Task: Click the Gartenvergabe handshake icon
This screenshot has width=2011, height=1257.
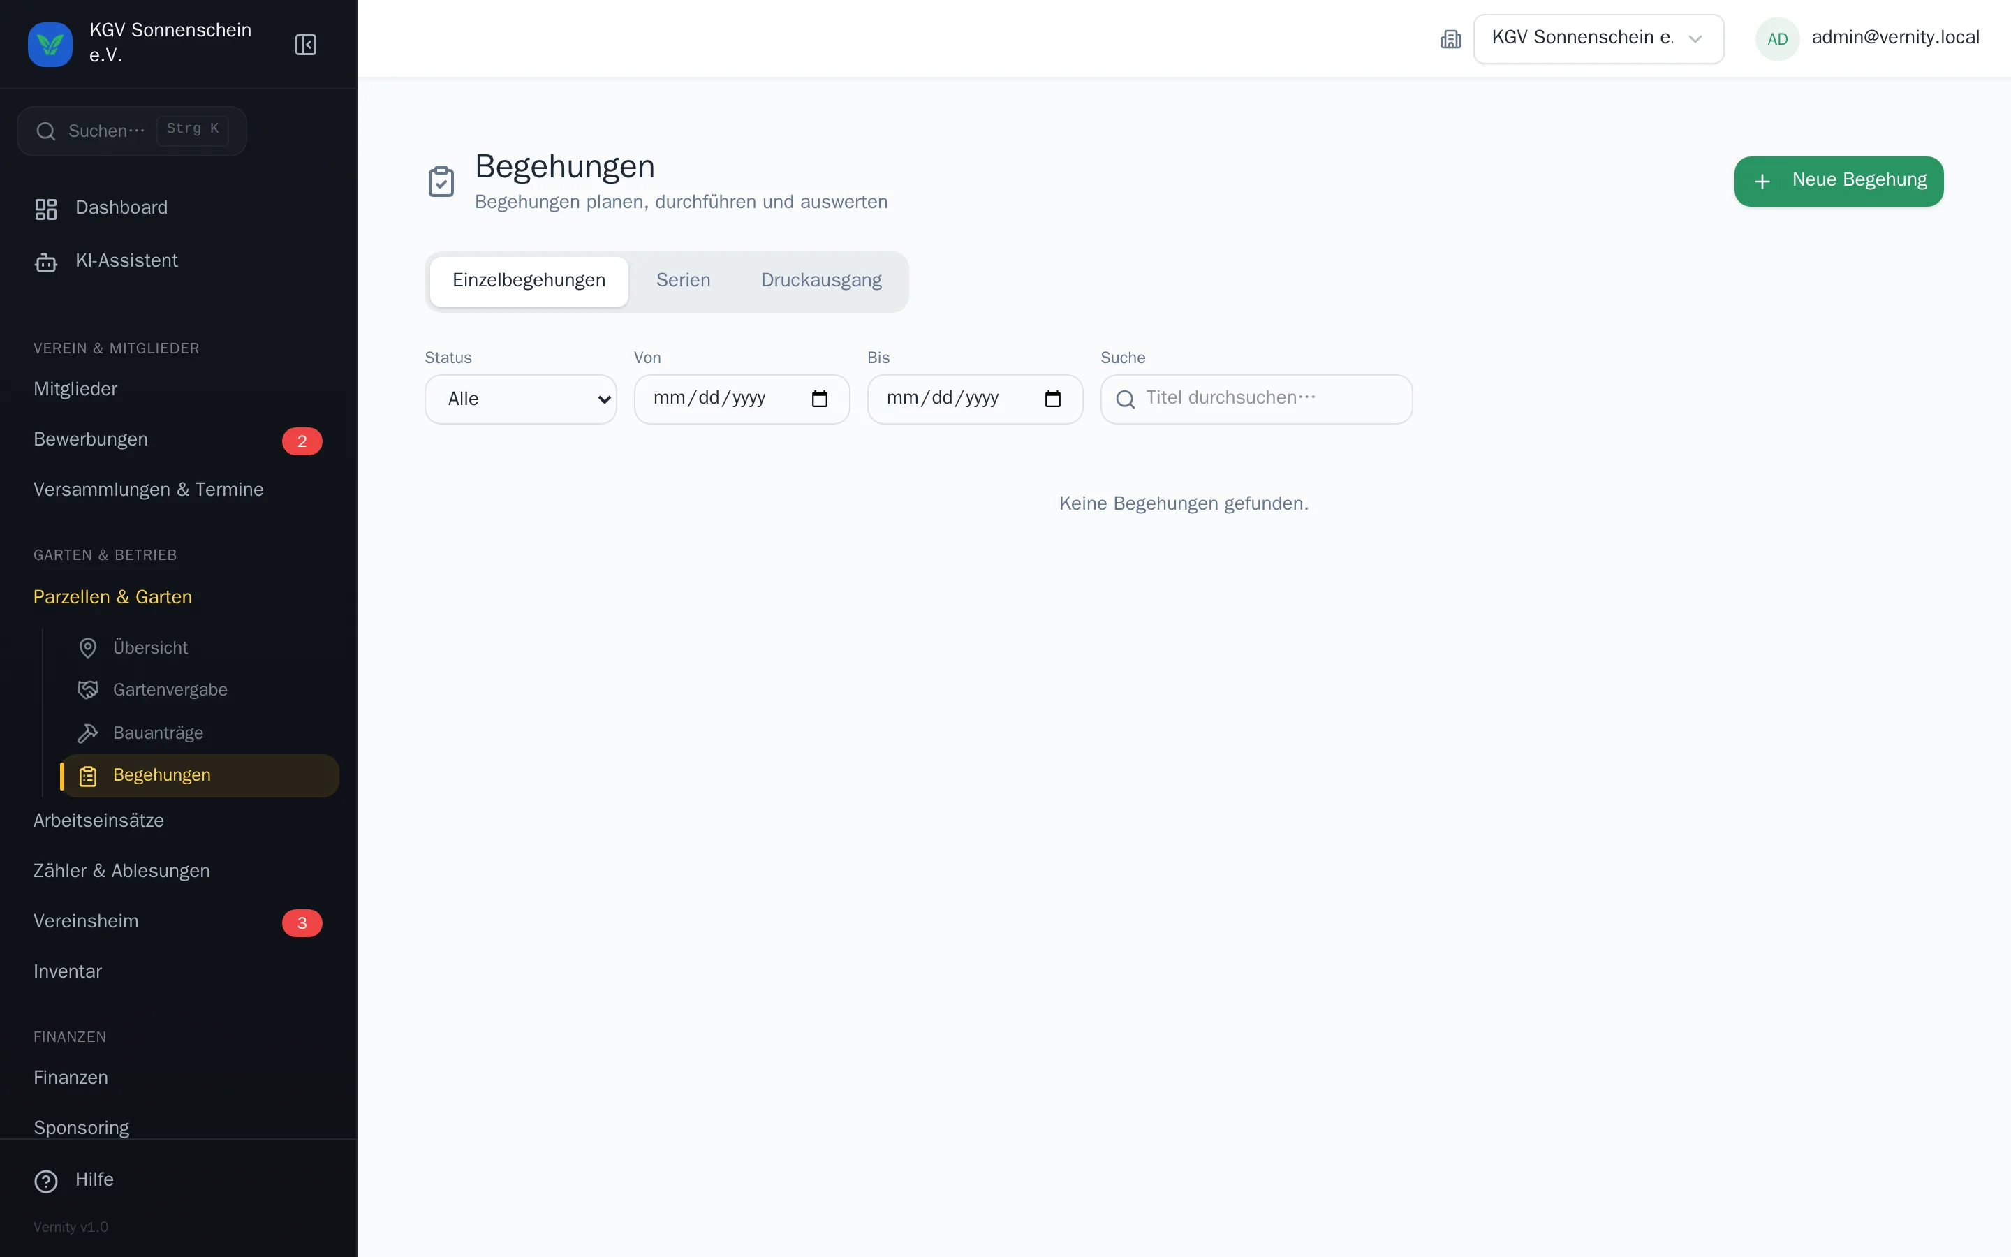Action: point(88,690)
